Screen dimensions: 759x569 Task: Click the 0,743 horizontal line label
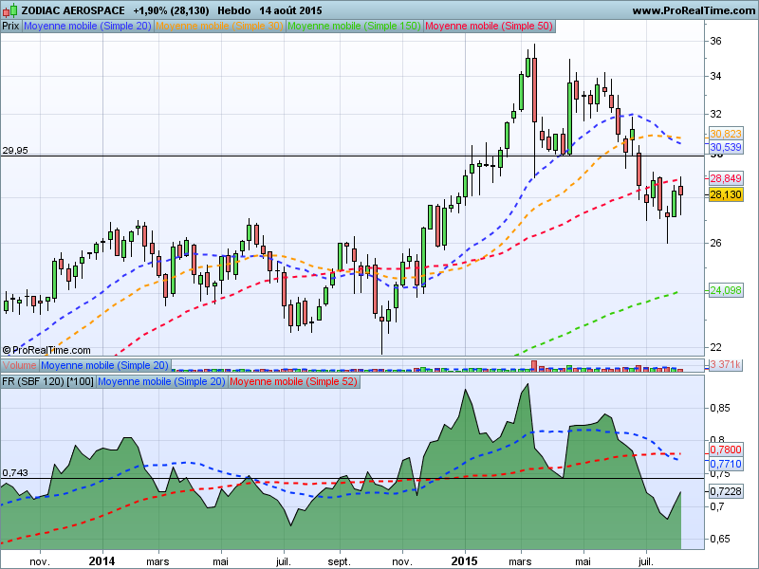pos(15,472)
